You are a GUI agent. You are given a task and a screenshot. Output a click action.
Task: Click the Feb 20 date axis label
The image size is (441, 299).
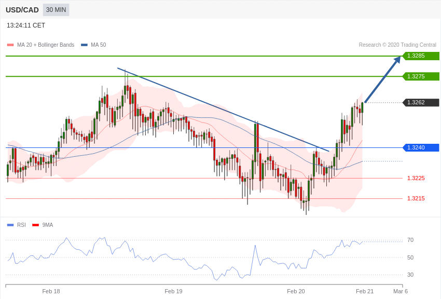(296, 291)
